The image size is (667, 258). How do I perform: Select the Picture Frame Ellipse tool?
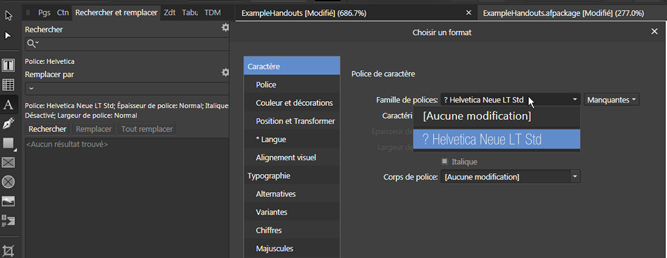(x=8, y=182)
